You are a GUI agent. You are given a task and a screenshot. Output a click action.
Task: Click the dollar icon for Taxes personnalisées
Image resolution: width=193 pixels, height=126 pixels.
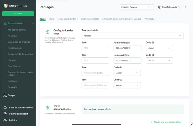[48, 108]
